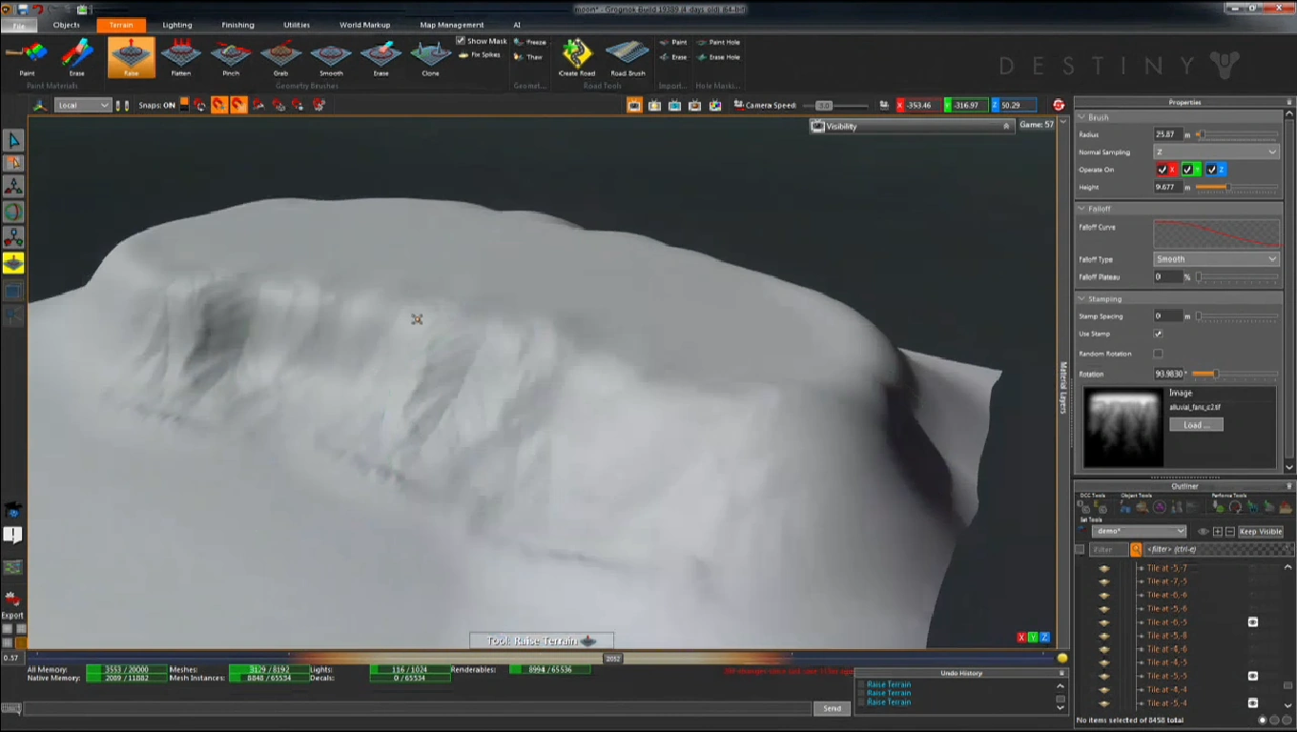Enable Random Rotation checkbox
Screen dimensions: 1297x732
[1159, 354]
